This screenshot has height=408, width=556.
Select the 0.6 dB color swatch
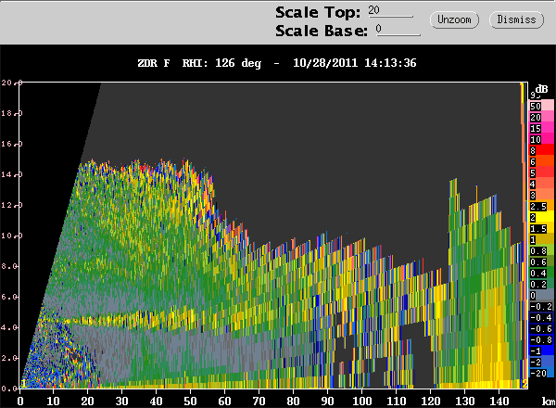541,261
